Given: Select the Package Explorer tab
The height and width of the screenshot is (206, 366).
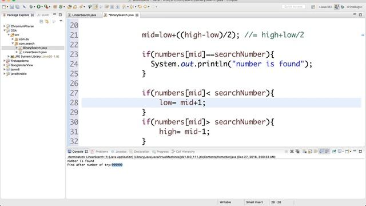Looking at the screenshot, I should pos(18,15).
